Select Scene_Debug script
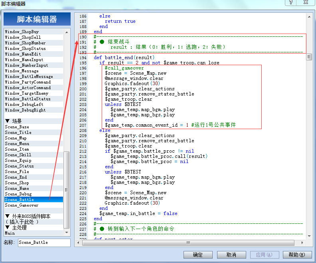Viewport: 316px width, 263px height. point(34,194)
